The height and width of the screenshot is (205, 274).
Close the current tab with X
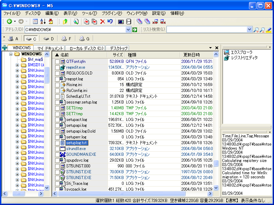pyautogui.click(x=217, y=47)
